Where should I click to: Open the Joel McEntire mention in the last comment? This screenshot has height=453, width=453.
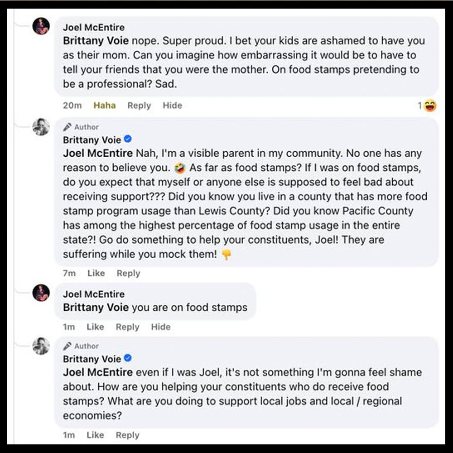click(98, 372)
